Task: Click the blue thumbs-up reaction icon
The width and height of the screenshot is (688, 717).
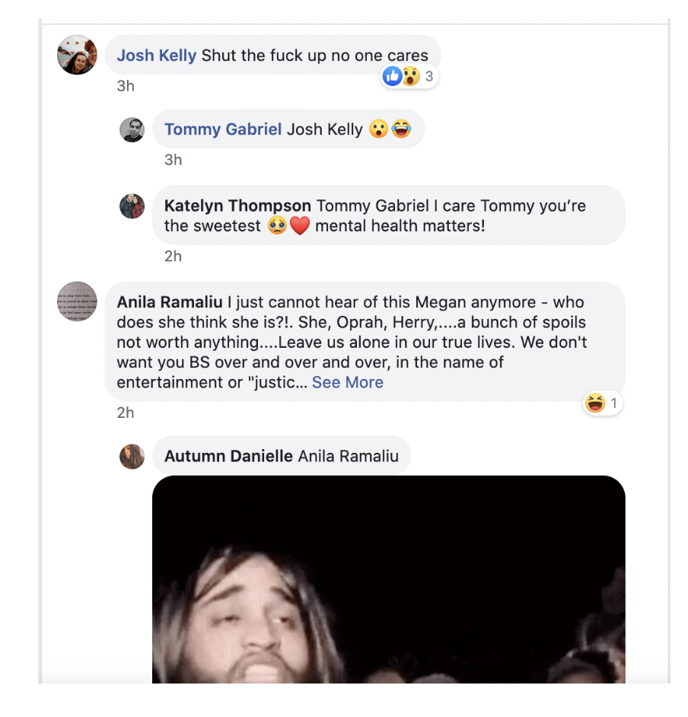Action: tap(392, 76)
